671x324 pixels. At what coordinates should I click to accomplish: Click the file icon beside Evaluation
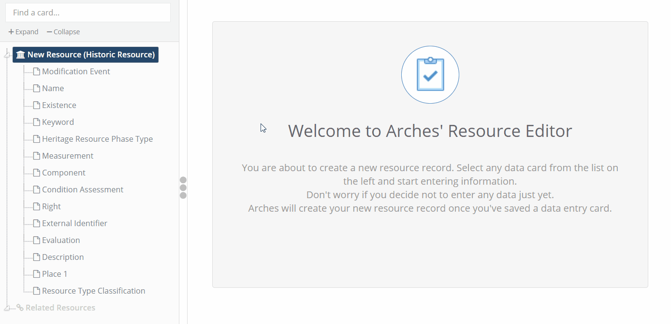(x=36, y=241)
